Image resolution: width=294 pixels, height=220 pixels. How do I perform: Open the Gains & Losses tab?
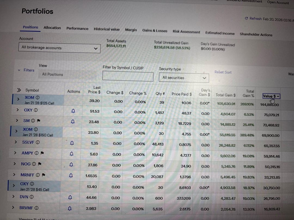pyautogui.click(x=155, y=31)
